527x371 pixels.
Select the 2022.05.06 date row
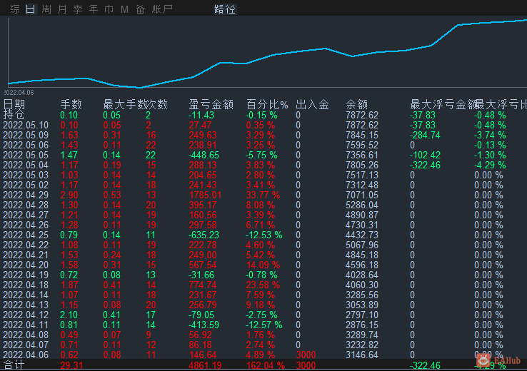point(26,145)
